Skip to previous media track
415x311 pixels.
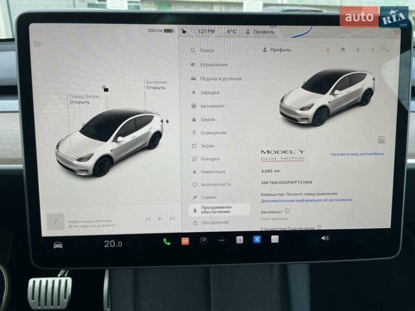pos(148,219)
